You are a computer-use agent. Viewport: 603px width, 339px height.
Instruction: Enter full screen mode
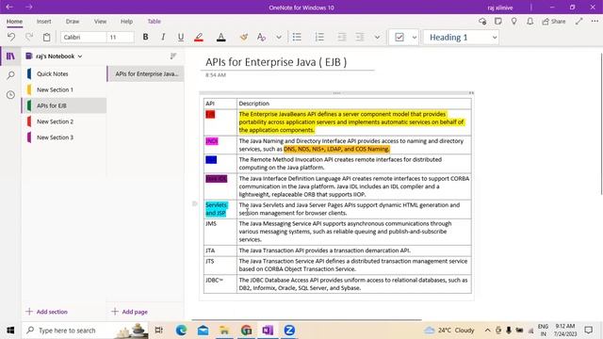tap(579, 22)
